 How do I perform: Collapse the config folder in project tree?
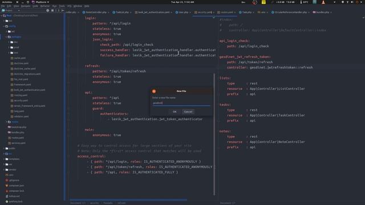[x=4, y=26]
